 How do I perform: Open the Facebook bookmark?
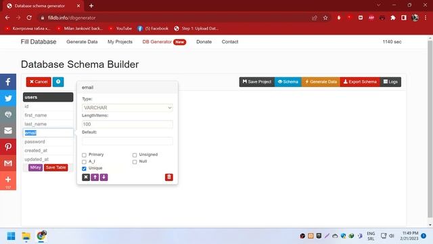click(x=153, y=28)
